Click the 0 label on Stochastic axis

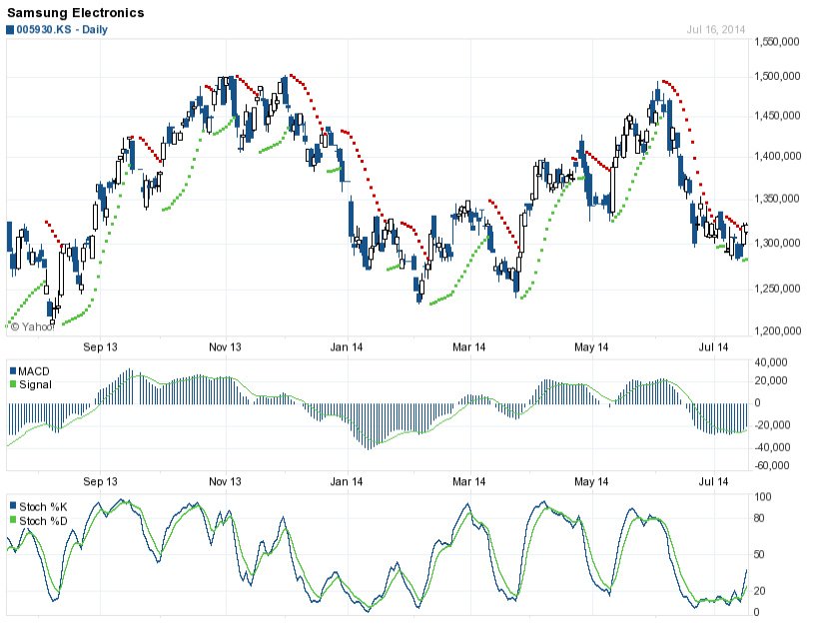coord(756,612)
